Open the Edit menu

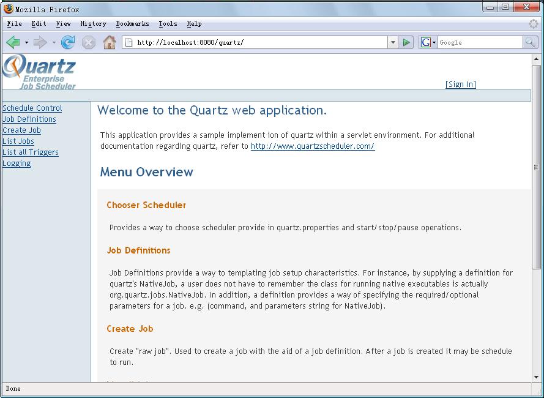pos(39,24)
